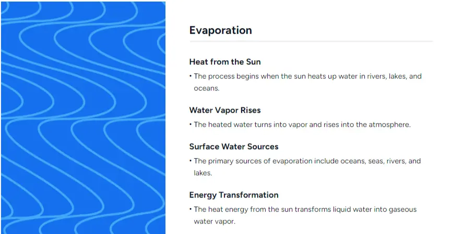451x234 pixels.
Task: Click the bullet point before 'The primary sources'
Action: click(191, 161)
